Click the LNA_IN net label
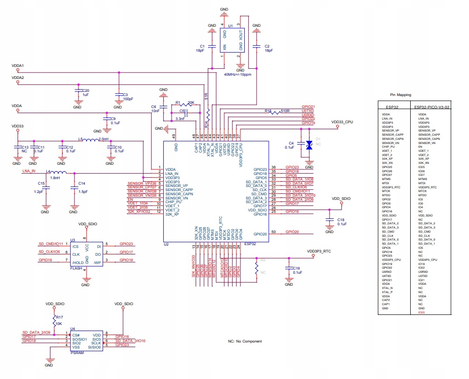Screen dimensions: 469x379 click(29, 171)
